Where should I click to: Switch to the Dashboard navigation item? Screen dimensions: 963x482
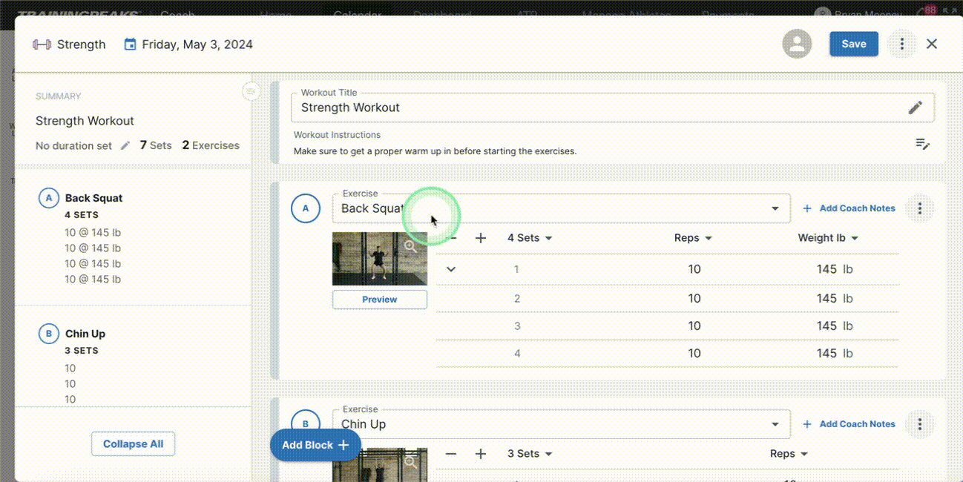coord(442,15)
